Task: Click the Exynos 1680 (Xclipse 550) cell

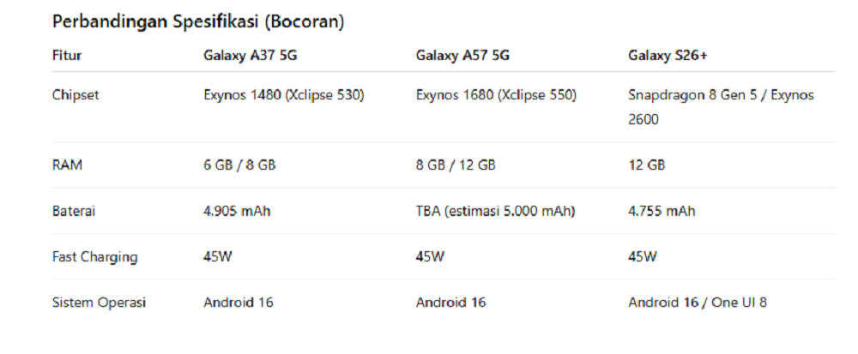Action: (496, 95)
